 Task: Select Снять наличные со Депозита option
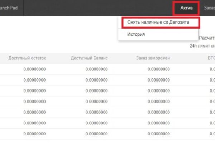point(158,22)
